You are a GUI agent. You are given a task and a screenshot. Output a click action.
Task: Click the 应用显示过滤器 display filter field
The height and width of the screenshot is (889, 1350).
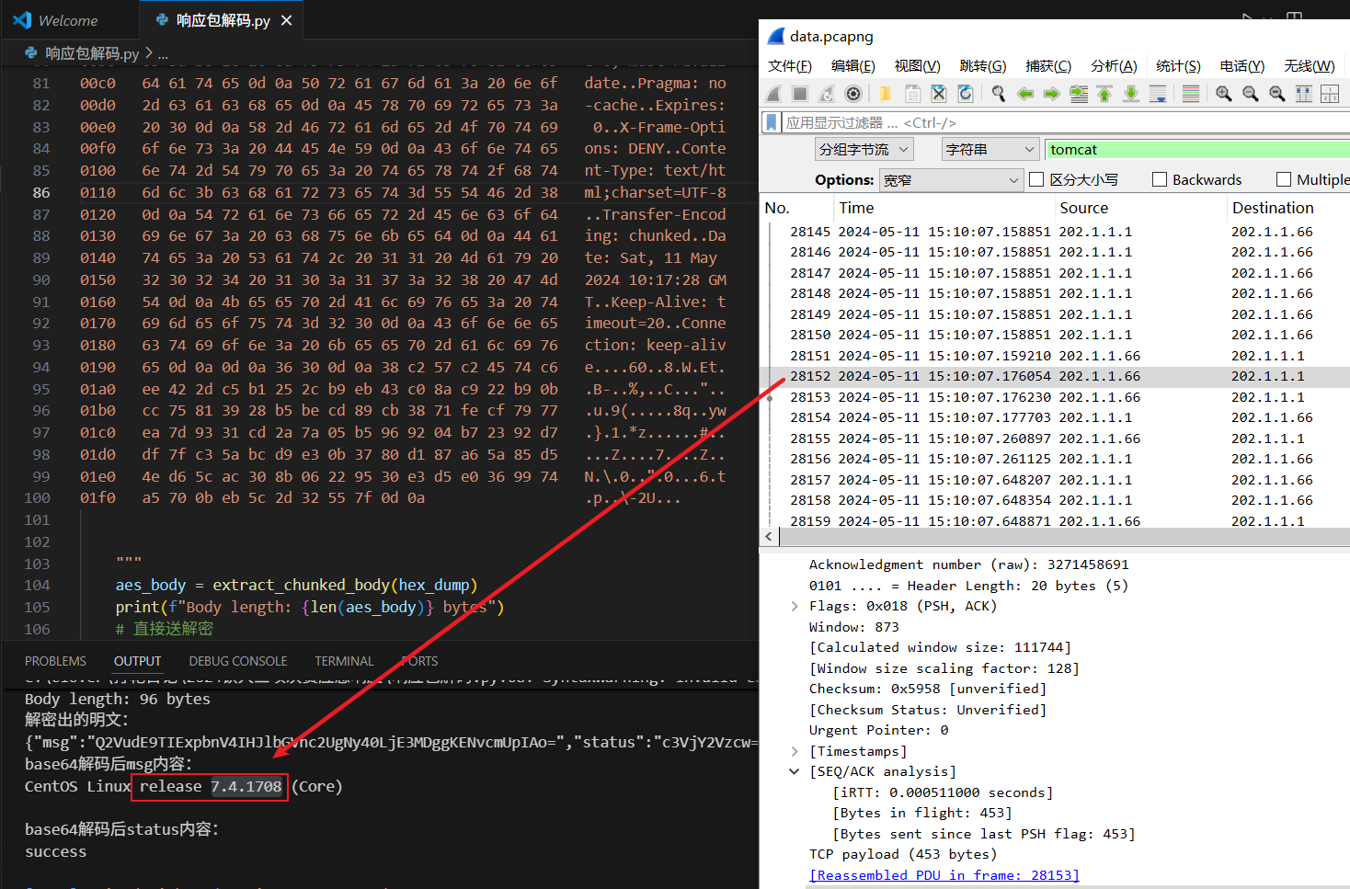click(x=1065, y=122)
